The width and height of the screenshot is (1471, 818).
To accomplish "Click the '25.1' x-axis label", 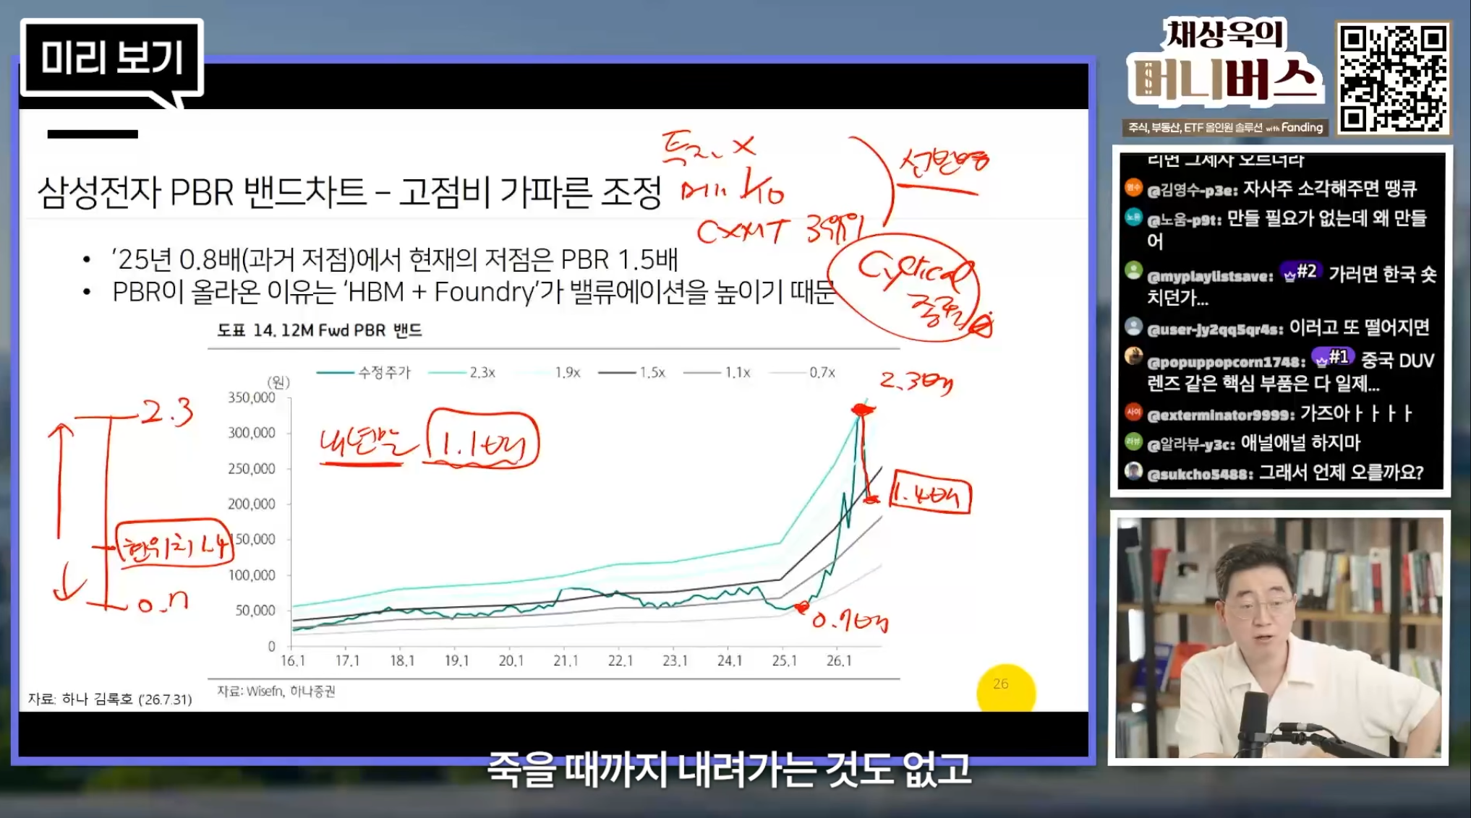I will [x=785, y=660].
